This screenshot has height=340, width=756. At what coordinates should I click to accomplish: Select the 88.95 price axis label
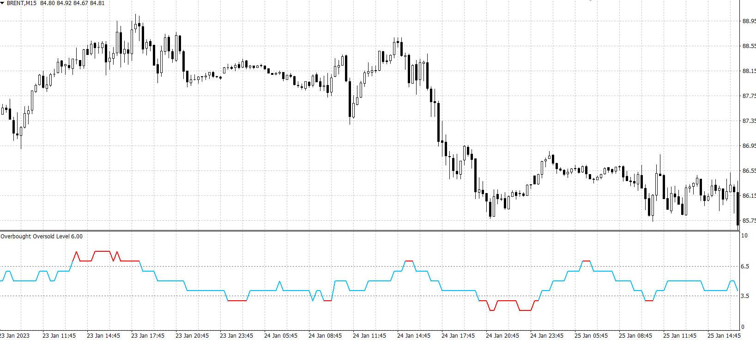(748, 21)
